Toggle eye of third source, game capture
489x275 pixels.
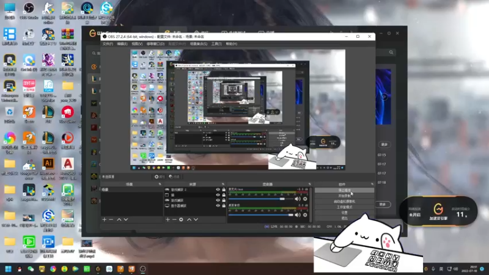(x=218, y=200)
